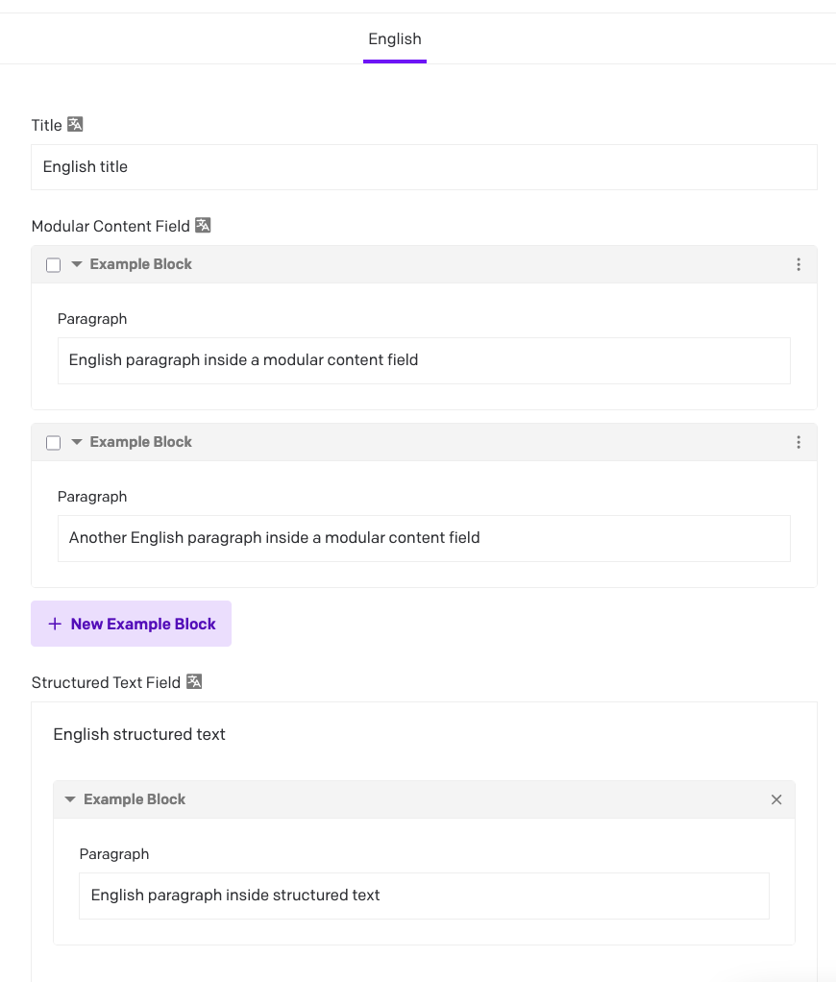The height and width of the screenshot is (982, 836).
Task: Switch to the English locale tab
Action: click(395, 39)
